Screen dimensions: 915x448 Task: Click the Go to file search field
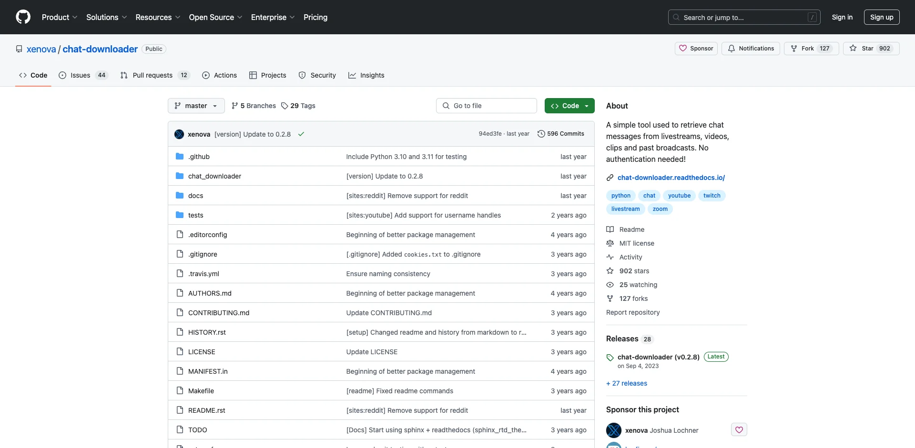[486, 106]
